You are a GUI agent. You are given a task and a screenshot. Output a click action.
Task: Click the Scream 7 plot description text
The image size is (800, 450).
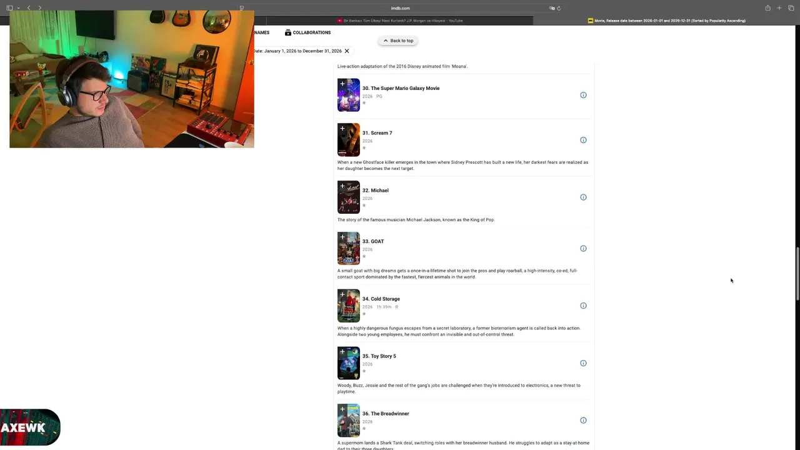click(x=462, y=166)
